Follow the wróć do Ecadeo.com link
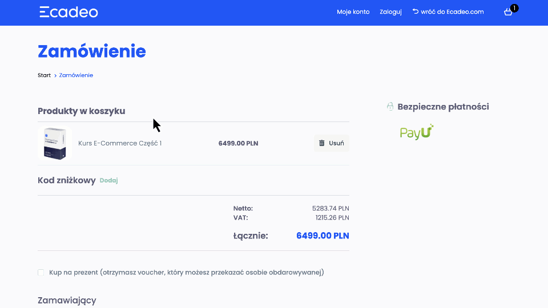Image resolution: width=548 pixels, height=308 pixels. coord(452,12)
